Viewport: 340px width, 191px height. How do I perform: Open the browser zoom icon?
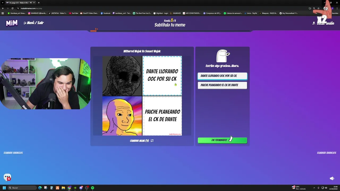314,8
